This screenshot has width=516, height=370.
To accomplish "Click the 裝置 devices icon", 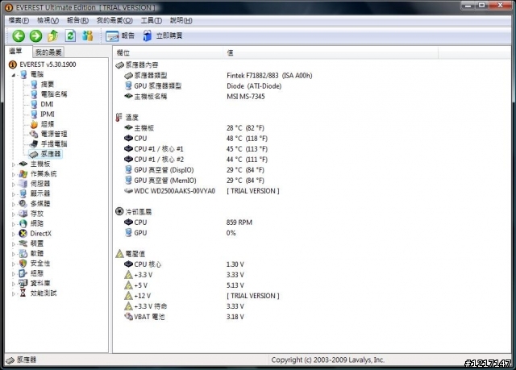I will [x=23, y=243].
